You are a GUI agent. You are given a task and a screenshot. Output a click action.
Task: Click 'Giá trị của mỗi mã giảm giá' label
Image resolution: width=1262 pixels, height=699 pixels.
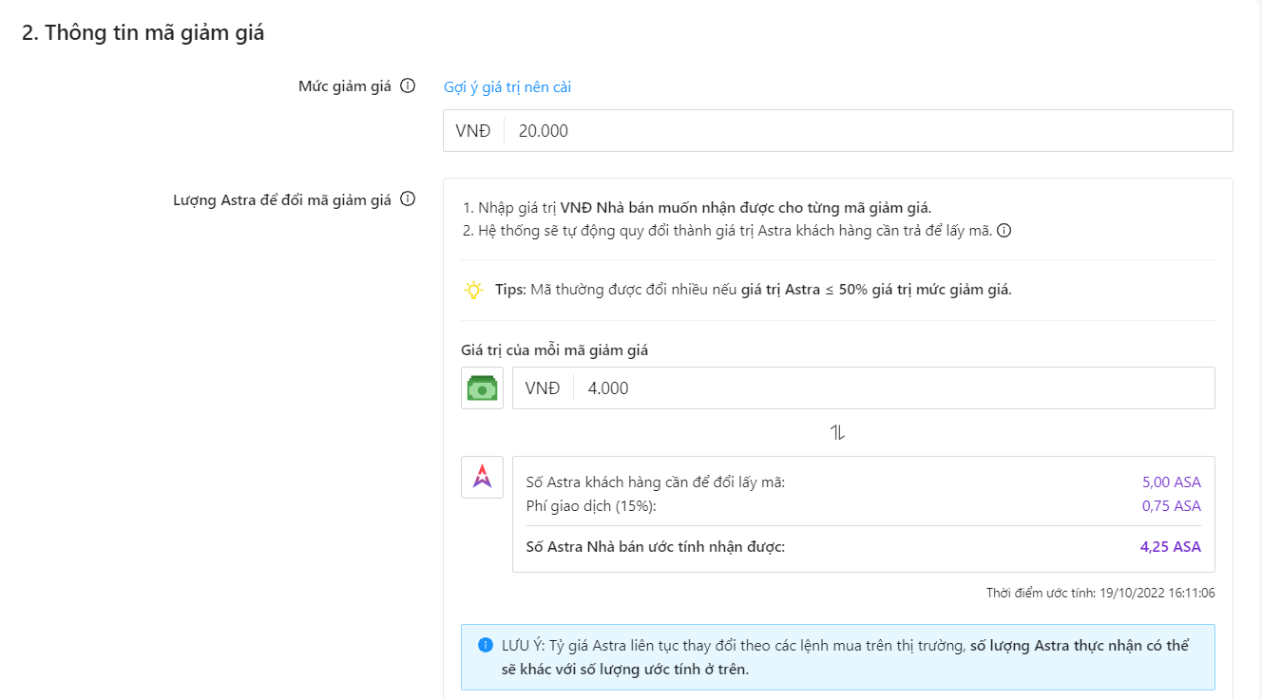pyautogui.click(x=555, y=350)
